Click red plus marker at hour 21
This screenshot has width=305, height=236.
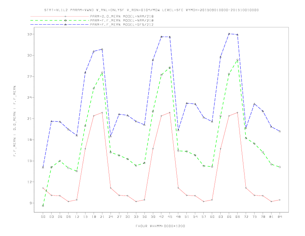coord(102,113)
